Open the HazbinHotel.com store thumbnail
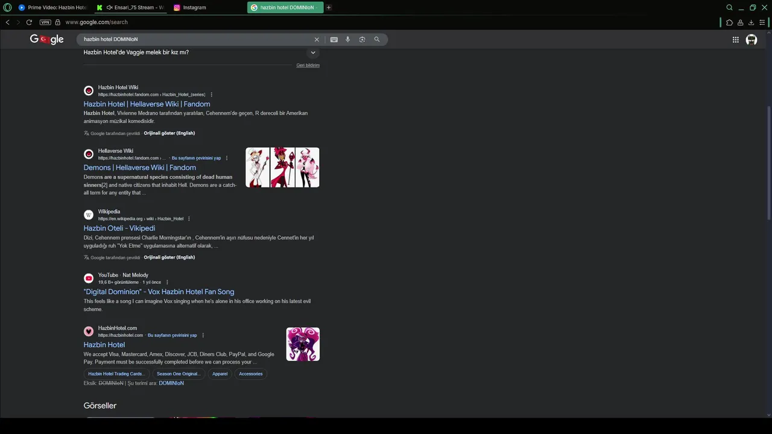Screen dimensions: 772x434 coord(303,344)
